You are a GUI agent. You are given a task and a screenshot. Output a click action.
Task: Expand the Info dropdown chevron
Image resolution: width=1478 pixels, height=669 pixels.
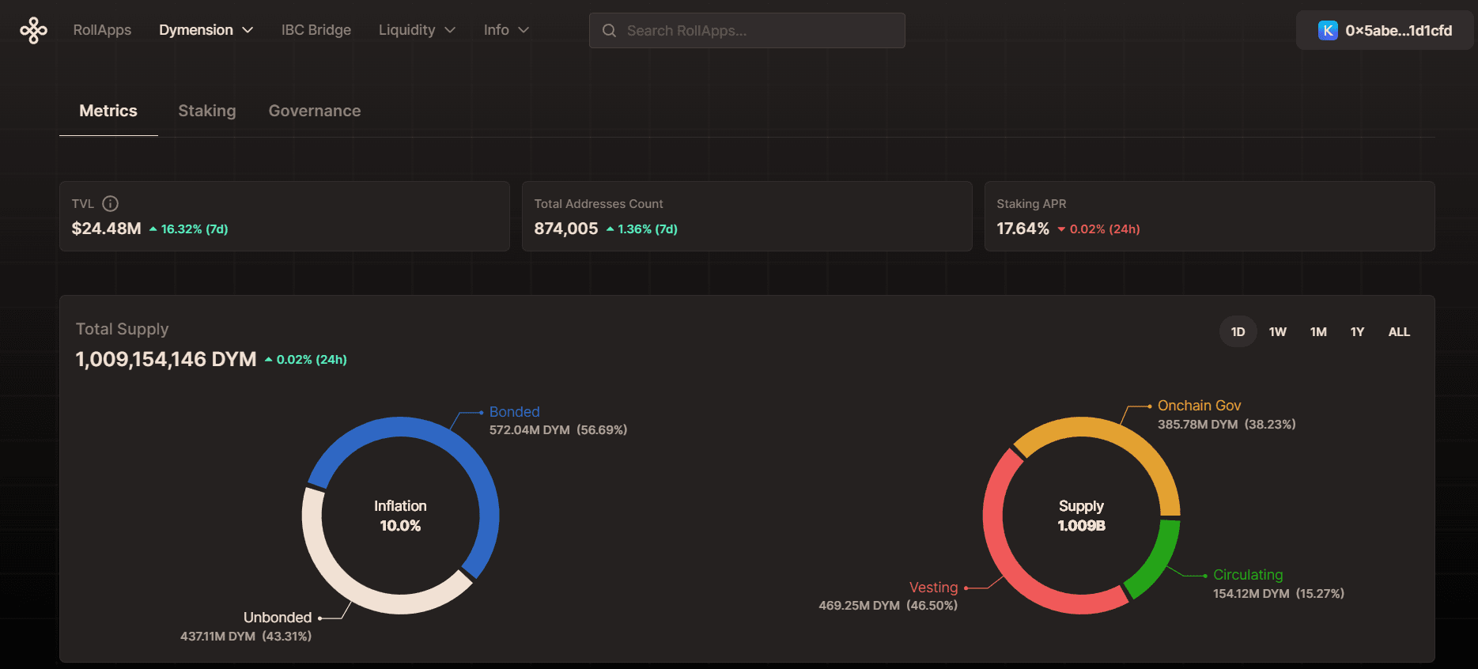click(524, 30)
